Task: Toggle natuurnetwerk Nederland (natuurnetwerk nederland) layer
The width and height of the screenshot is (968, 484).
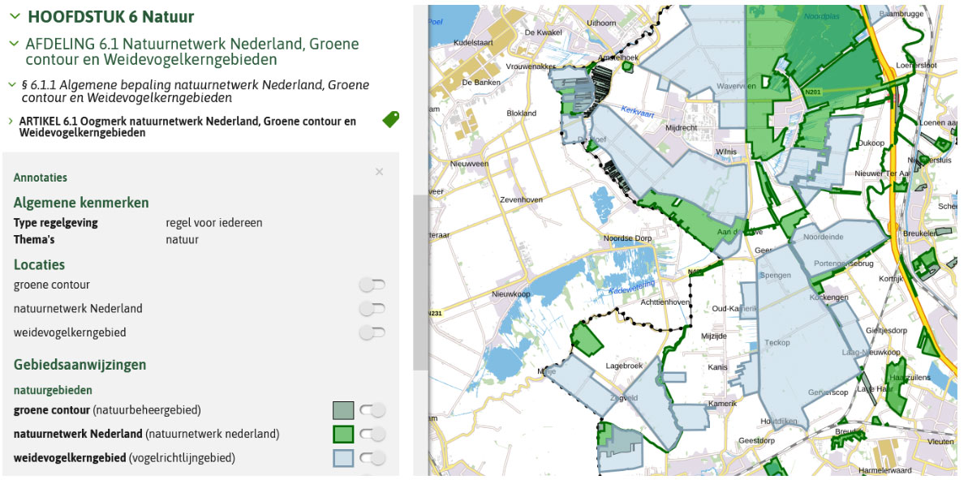Action: (x=372, y=435)
